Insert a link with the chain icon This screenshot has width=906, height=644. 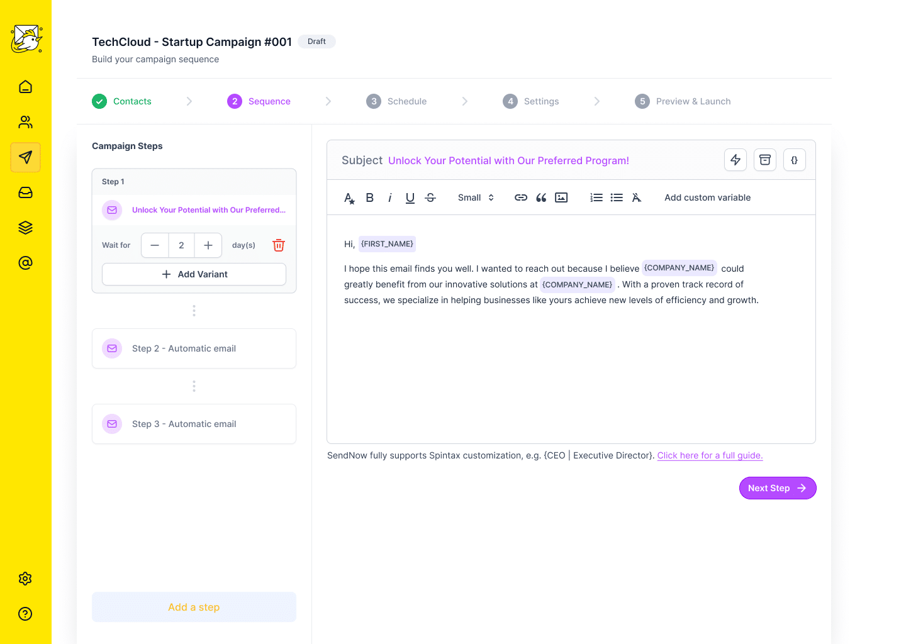521,197
